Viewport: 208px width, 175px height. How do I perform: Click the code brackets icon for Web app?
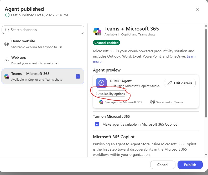7,60
